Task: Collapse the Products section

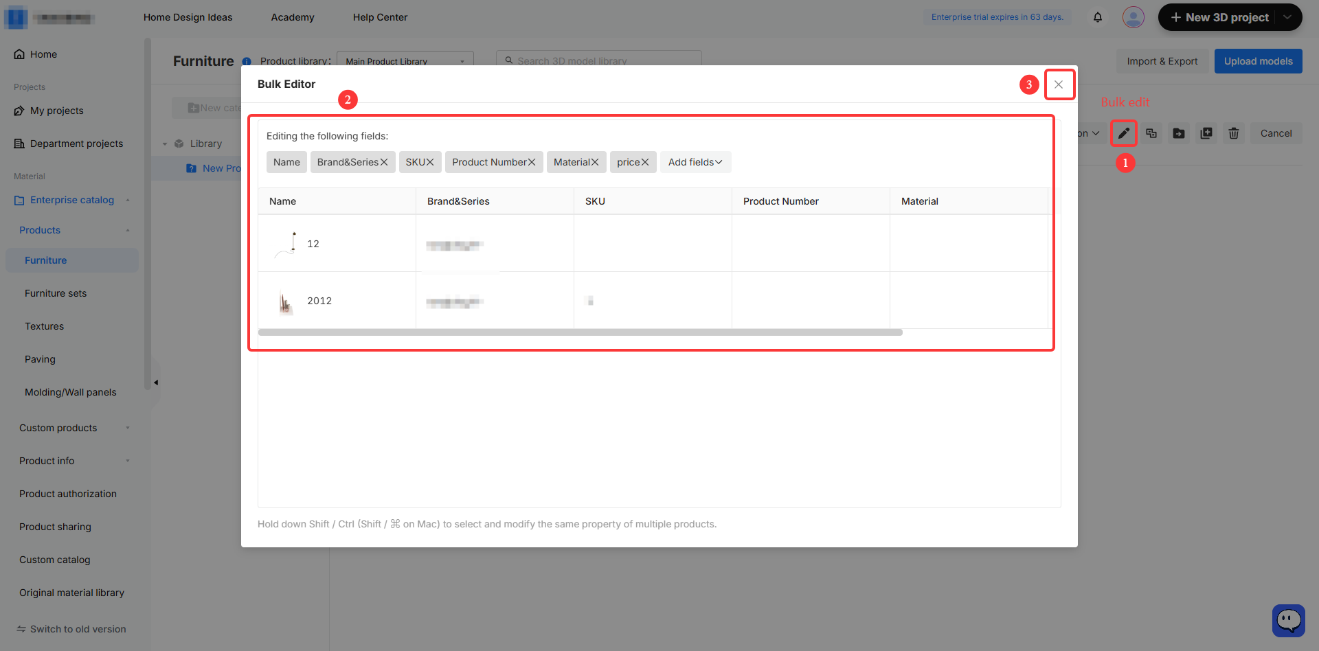Action: pyautogui.click(x=128, y=230)
